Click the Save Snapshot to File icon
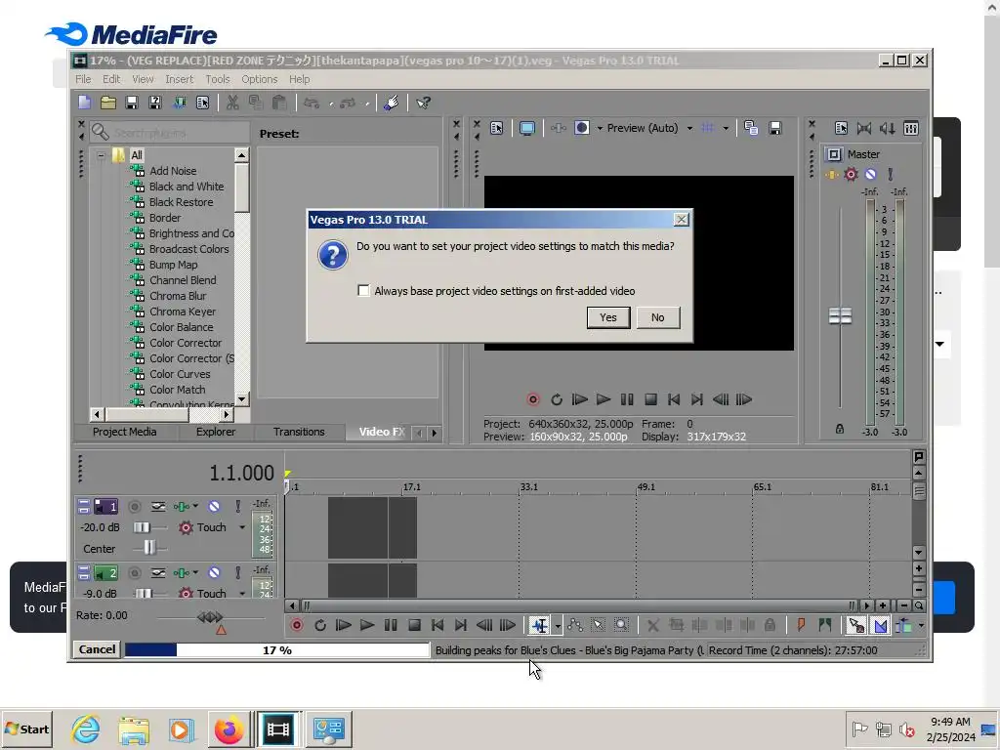Screen dimensions: 1000x750 774,128
